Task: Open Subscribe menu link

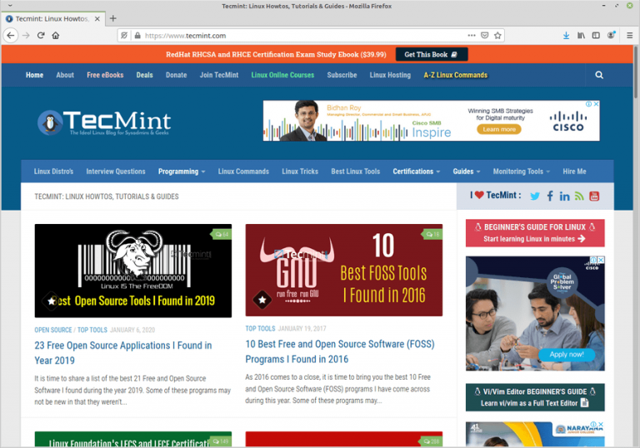Action: pyautogui.click(x=342, y=75)
